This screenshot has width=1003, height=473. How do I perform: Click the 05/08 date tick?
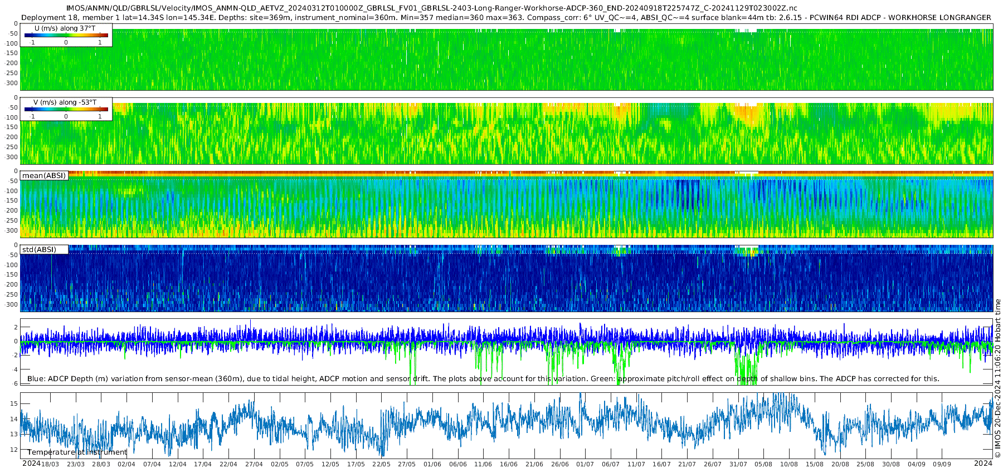click(763, 464)
